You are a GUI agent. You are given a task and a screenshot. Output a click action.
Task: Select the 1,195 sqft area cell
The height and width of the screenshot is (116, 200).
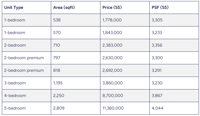tap(58, 83)
